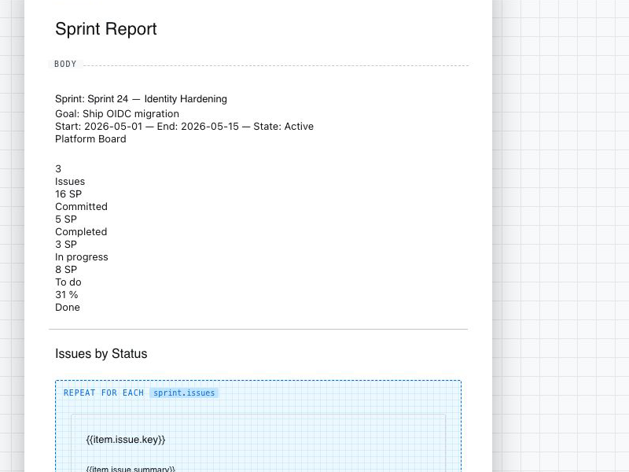Image resolution: width=629 pixels, height=472 pixels.
Task: Select the Sprint Report title
Action: 106,29
